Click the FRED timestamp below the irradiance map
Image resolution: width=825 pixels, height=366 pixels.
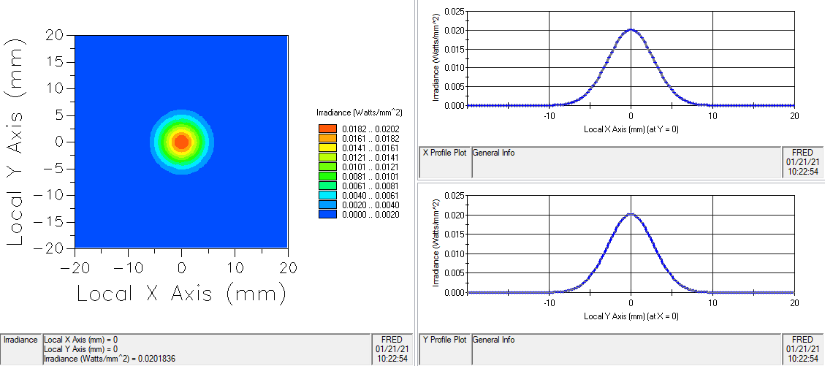(392, 349)
